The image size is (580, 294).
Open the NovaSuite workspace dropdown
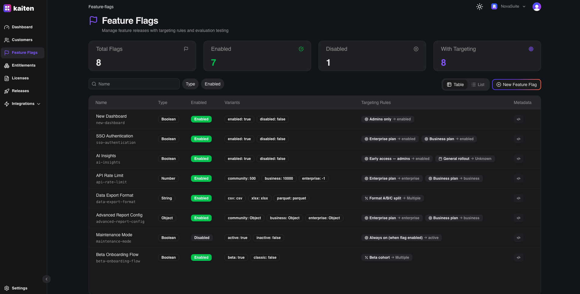pos(509,6)
